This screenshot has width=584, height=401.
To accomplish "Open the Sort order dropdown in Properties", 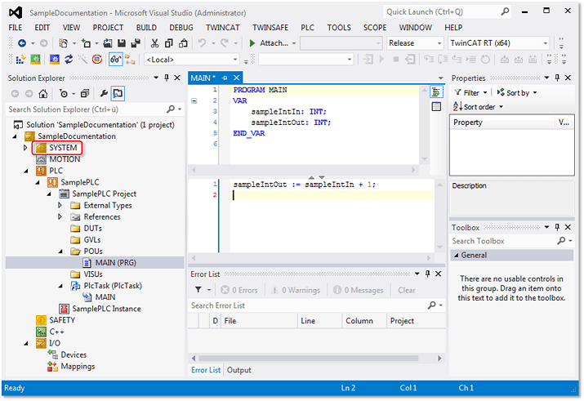I will (x=478, y=107).
